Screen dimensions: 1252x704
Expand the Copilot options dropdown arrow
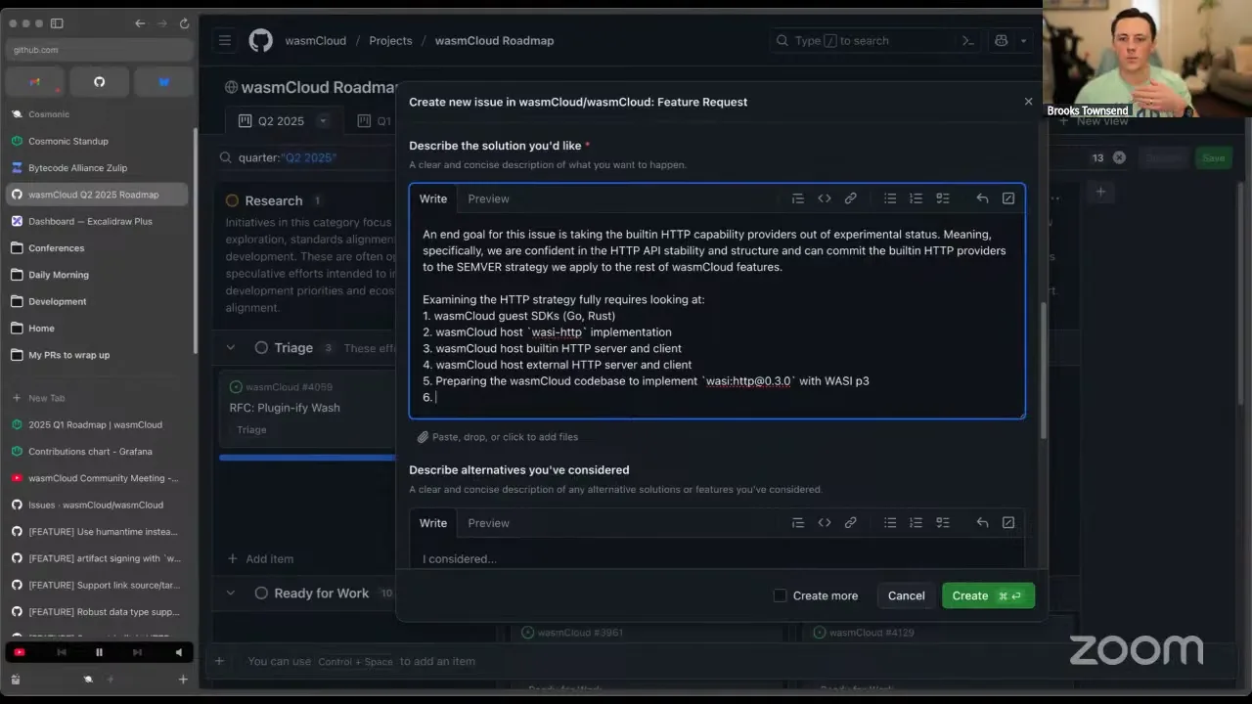click(1023, 40)
